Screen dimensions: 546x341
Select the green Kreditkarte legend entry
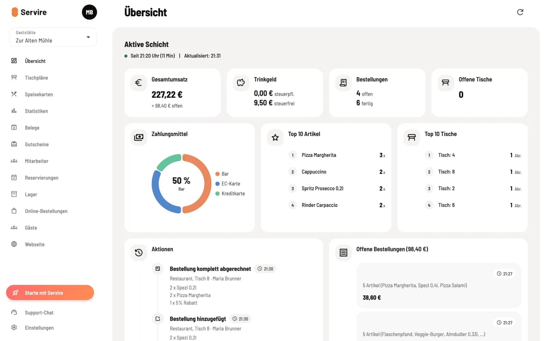point(230,194)
